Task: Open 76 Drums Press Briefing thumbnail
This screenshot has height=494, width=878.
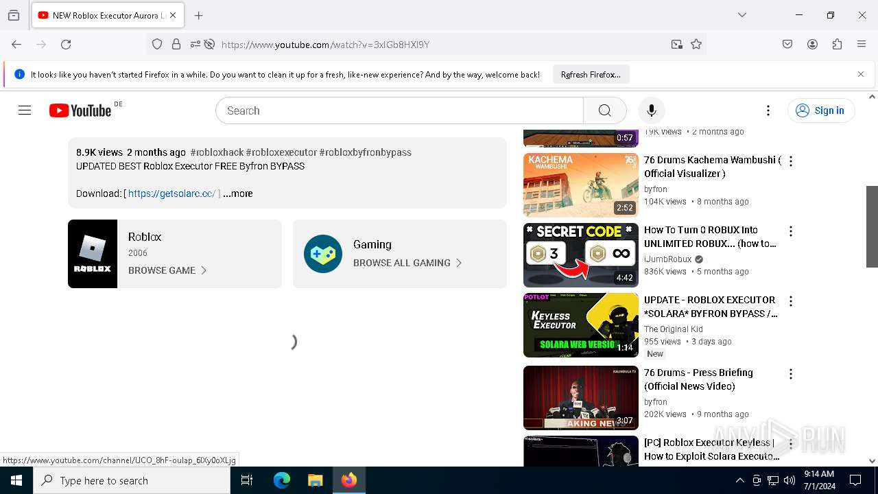Action: pyautogui.click(x=581, y=398)
